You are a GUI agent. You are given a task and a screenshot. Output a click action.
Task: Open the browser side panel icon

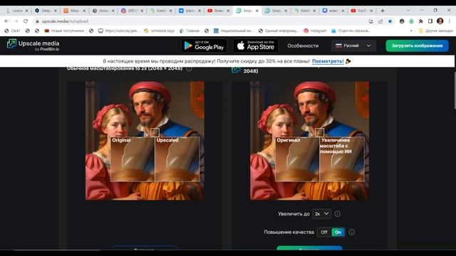(x=430, y=21)
